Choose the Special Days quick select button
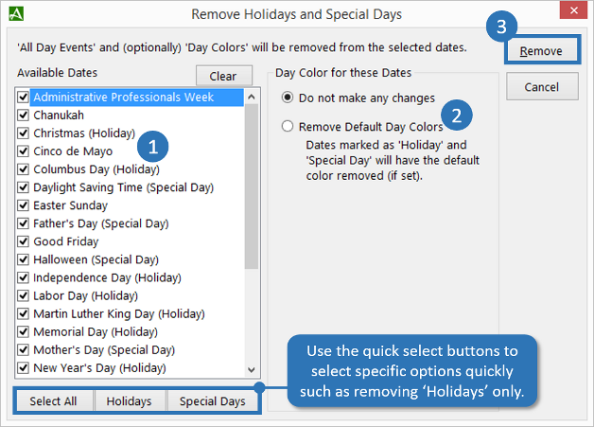 point(213,400)
